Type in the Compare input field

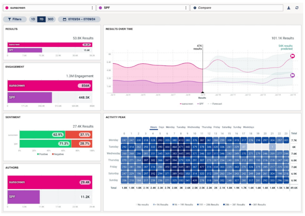pos(238,8)
